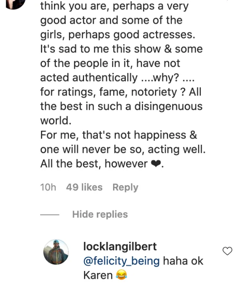This screenshot has height=287, width=252.
Task: Open locklangilbert's profile picture
Action: point(56,252)
